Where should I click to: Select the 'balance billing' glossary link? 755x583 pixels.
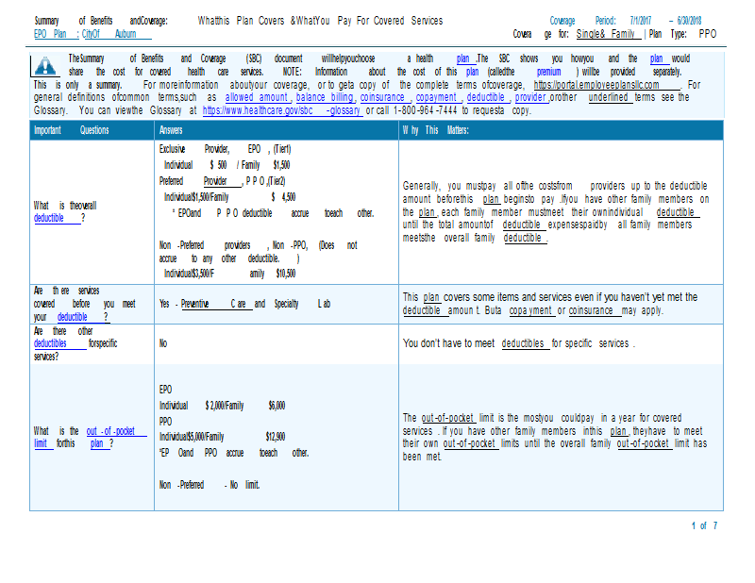324,97
